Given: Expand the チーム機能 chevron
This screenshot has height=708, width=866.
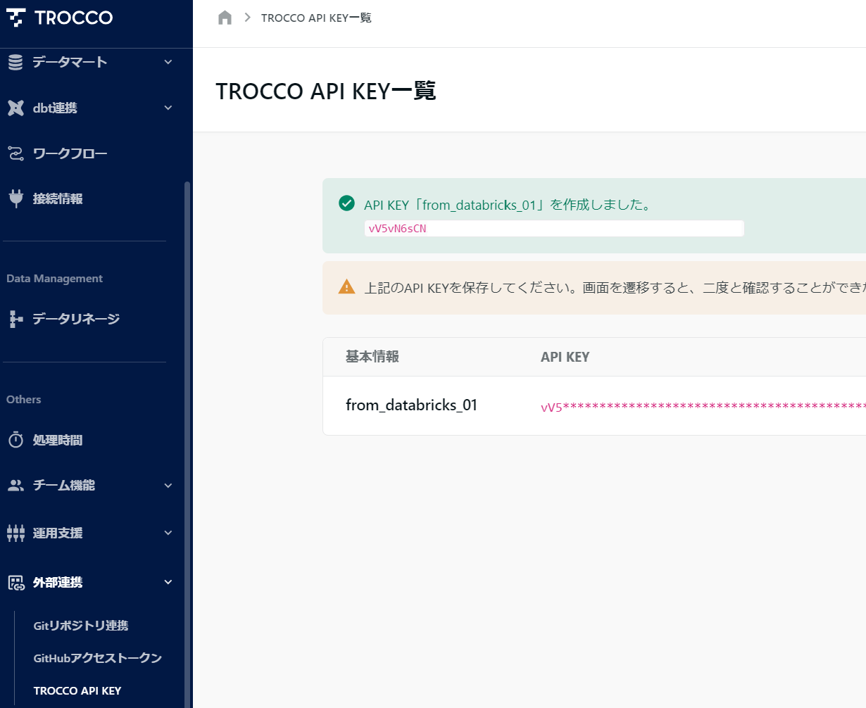Looking at the screenshot, I should point(168,486).
